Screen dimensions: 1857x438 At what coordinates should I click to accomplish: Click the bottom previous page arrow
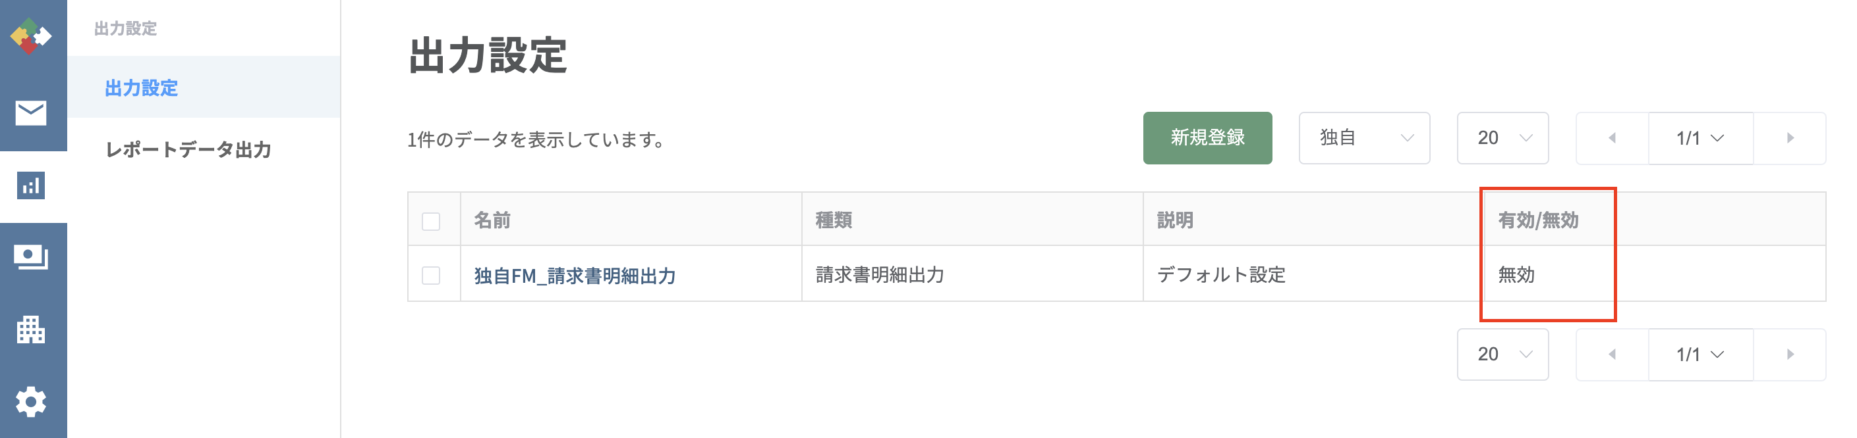point(1613,354)
